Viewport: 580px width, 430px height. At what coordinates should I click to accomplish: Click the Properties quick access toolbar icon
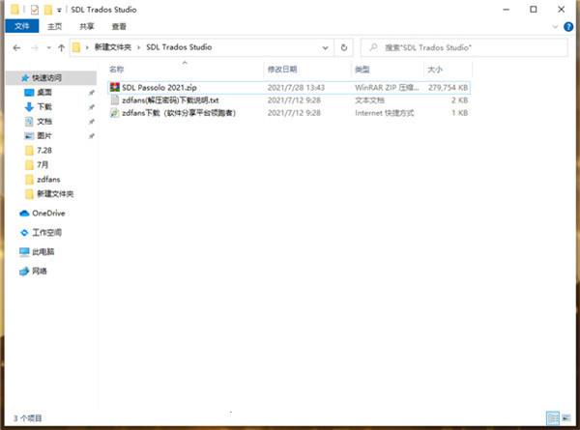point(35,10)
